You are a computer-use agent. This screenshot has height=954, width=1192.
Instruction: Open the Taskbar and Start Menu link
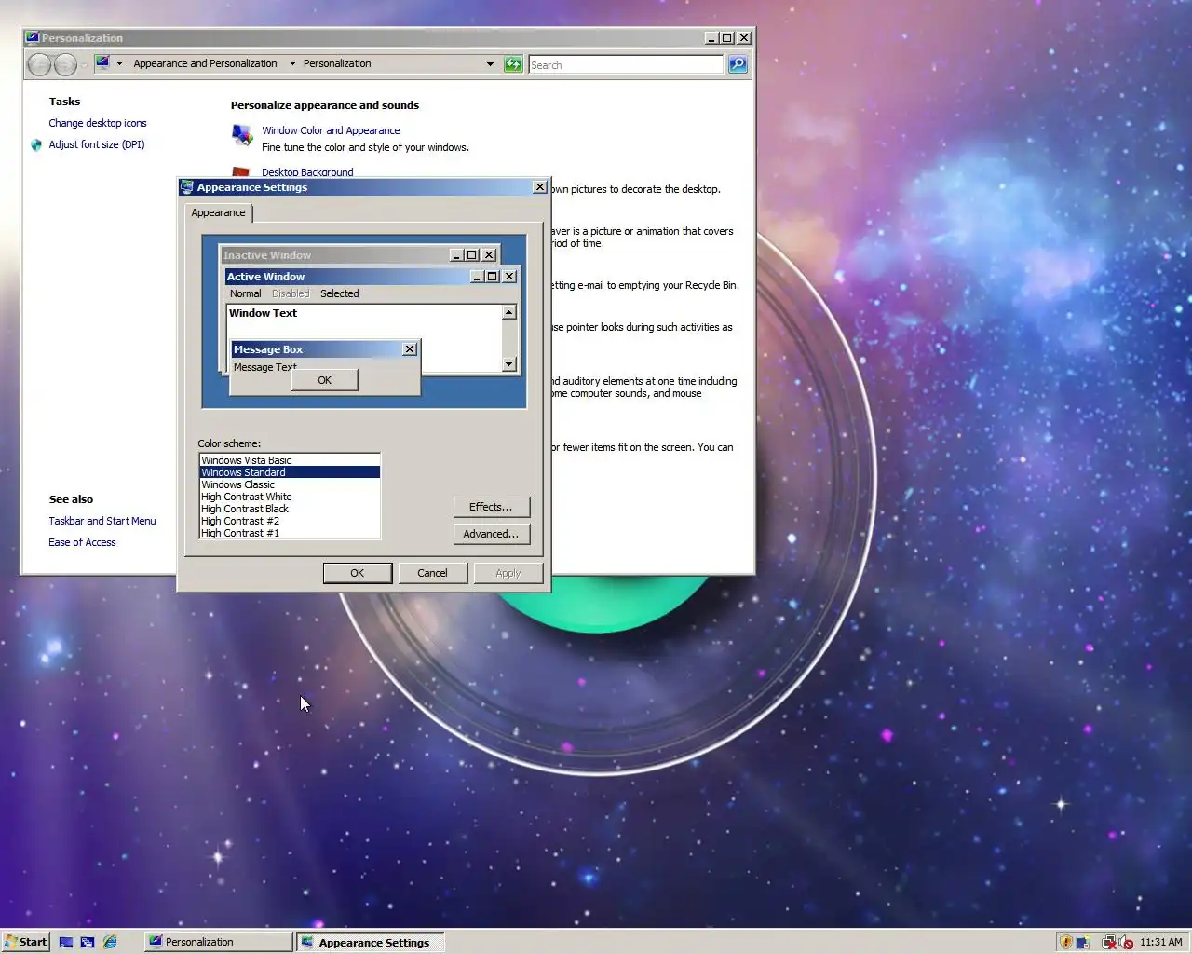tap(102, 521)
